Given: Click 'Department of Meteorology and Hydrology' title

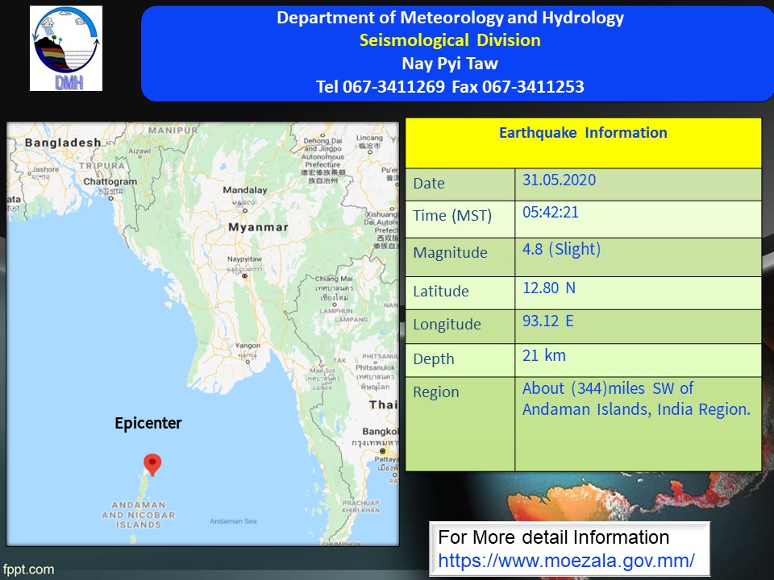Looking at the screenshot, I should (x=450, y=17).
